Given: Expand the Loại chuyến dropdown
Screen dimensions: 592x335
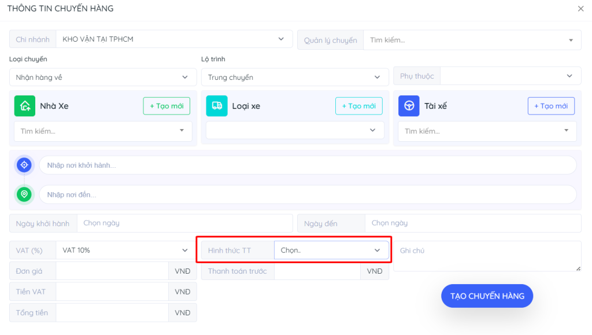Looking at the screenshot, I should 103,77.
